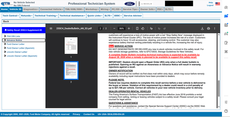Open browser sidebar compose note icon
Image resolution: width=230 pixels, height=117 pixels.
pyautogui.click(x=226, y=43)
